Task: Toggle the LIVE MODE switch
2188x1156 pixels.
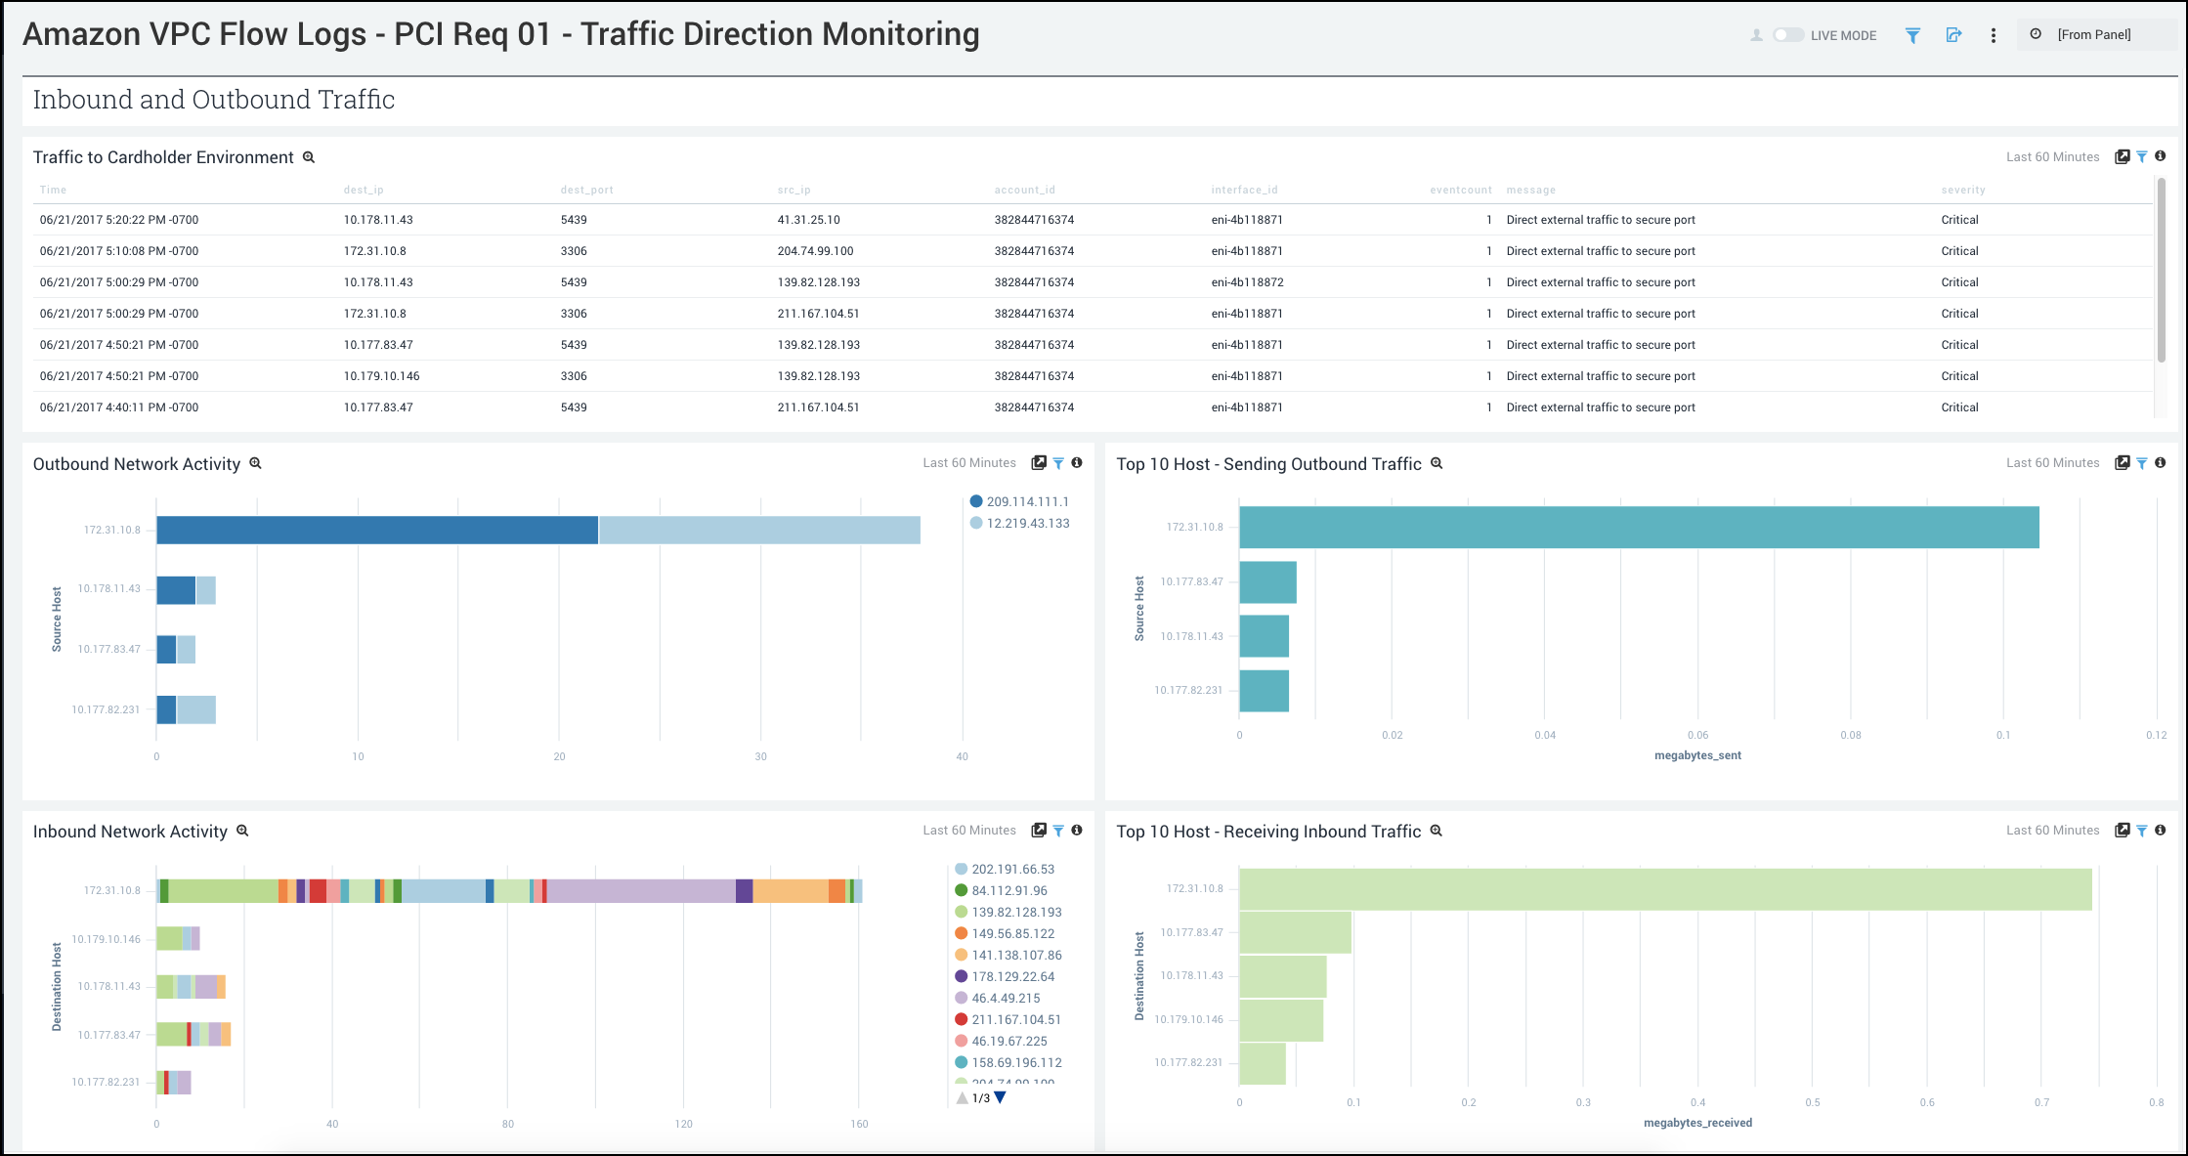Action: click(x=1788, y=35)
